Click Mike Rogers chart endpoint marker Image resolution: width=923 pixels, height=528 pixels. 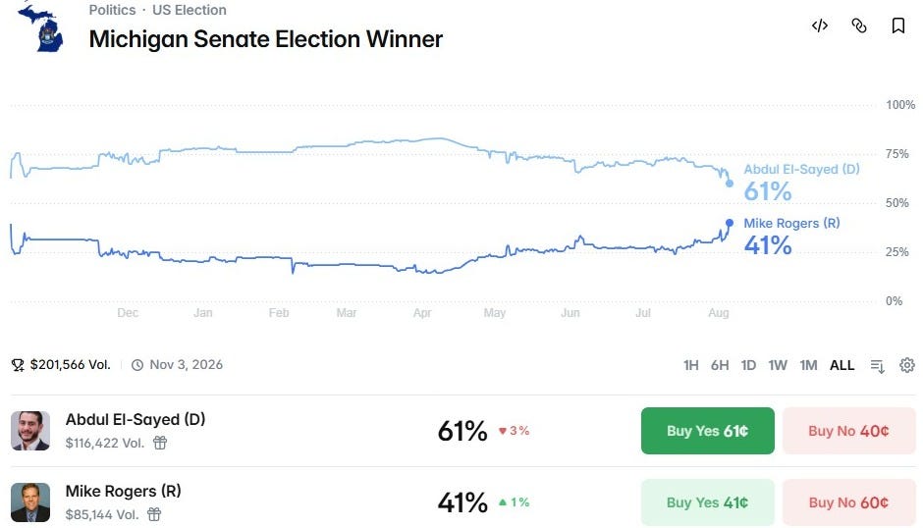(x=730, y=223)
